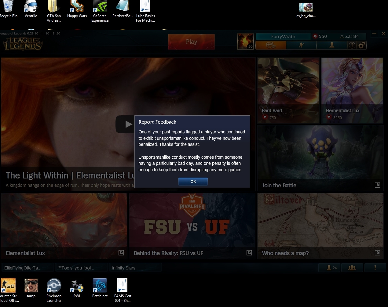The width and height of the screenshot is (388, 307).
Task: Open the Bard Bard skin card
Action: pyautogui.click(x=288, y=91)
